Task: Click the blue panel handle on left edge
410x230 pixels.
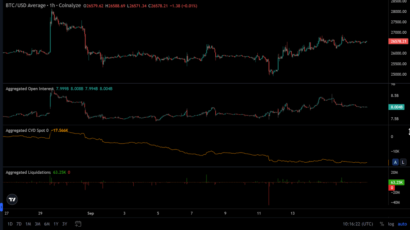Action: pos(1,207)
